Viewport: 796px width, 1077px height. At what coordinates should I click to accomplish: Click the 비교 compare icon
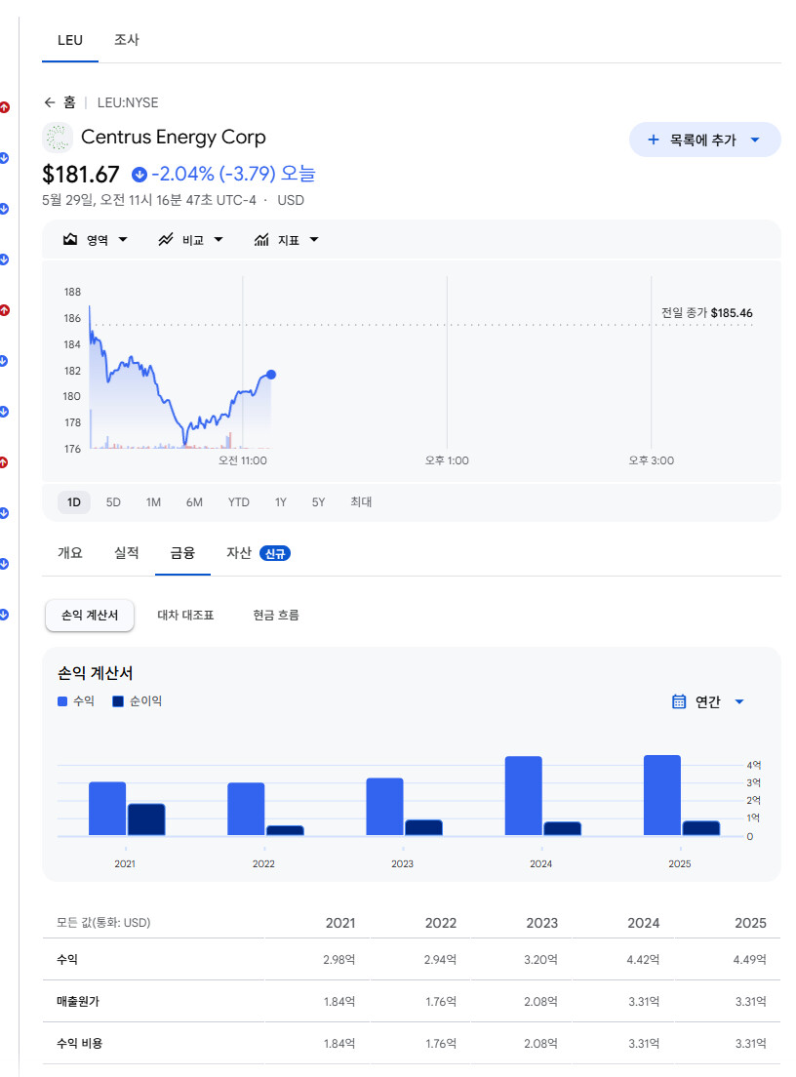(x=166, y=240)
